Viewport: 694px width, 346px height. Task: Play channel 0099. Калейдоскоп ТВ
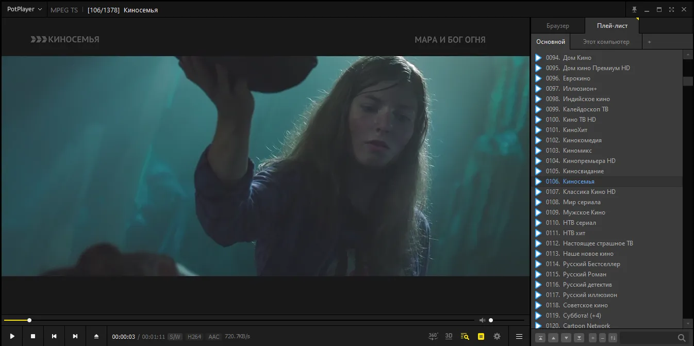(606, 109)
